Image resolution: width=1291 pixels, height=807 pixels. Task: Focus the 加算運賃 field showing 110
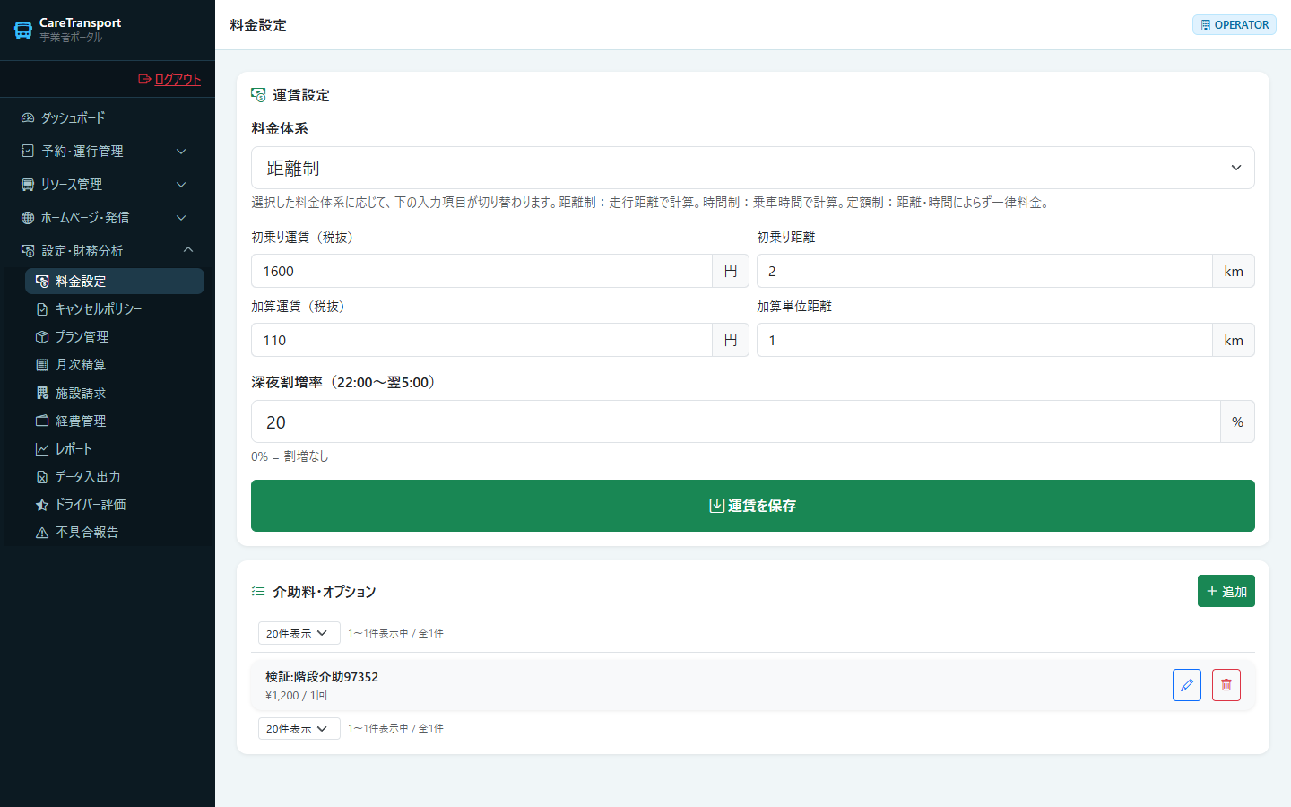(x=481, y=340)
